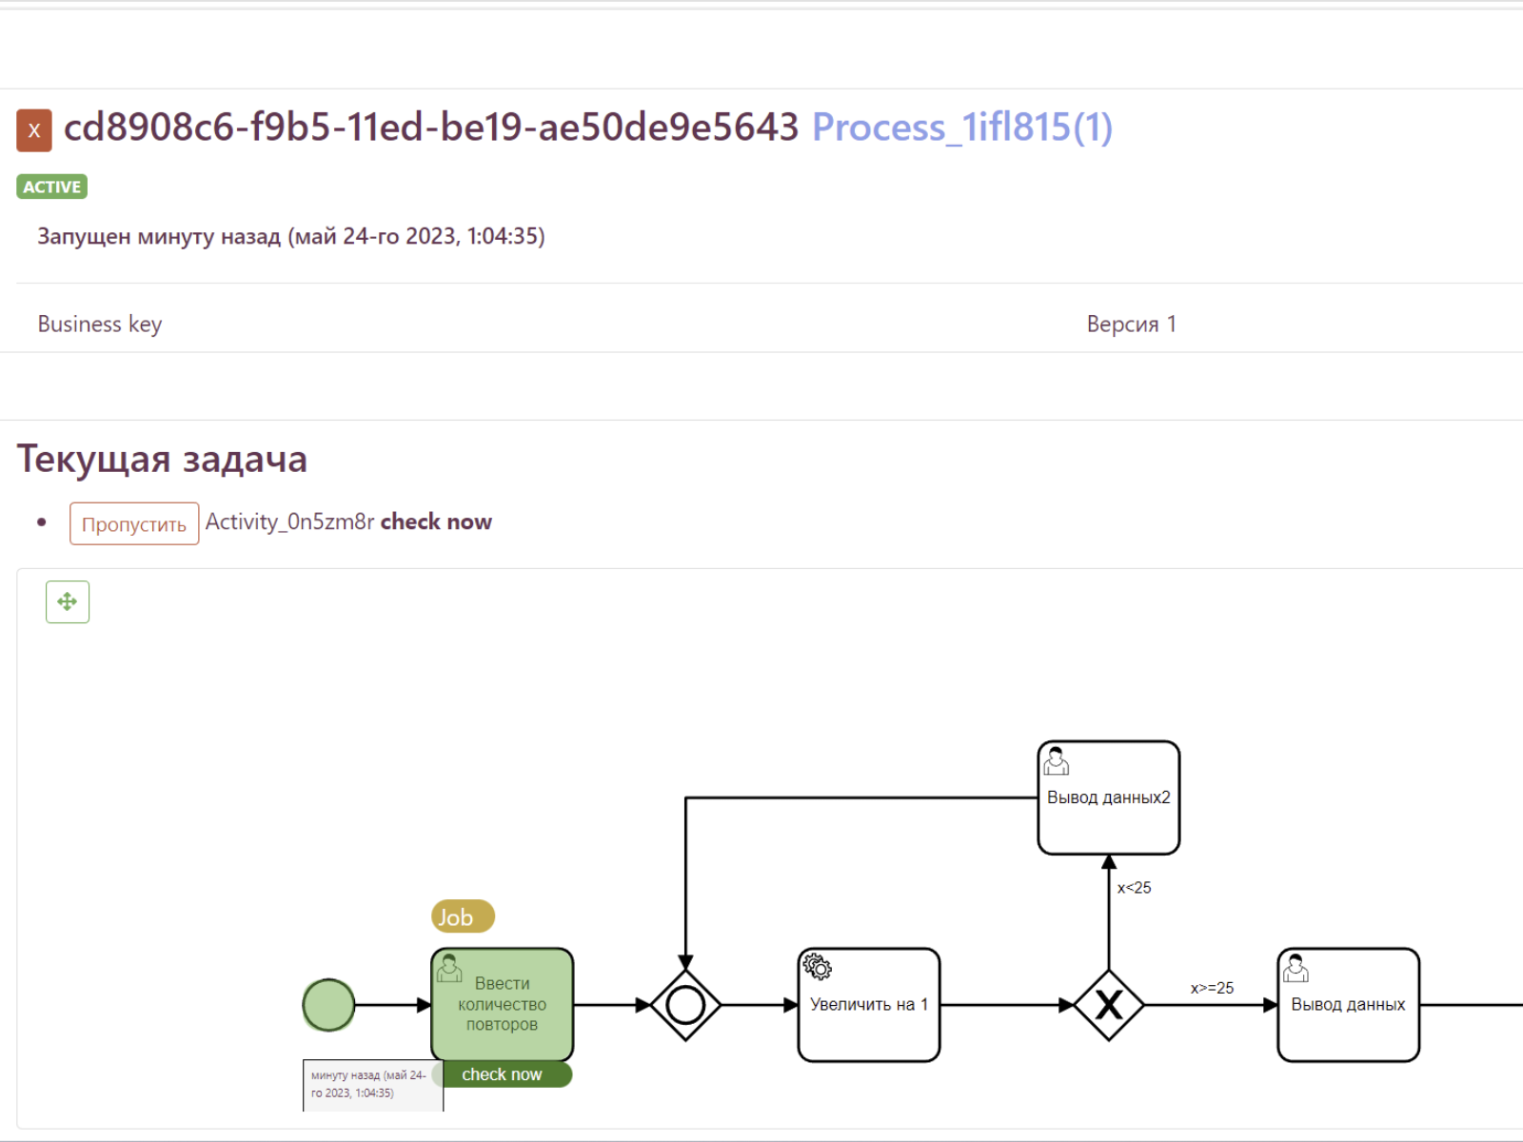
Task: Click the Версия 1 text
Action: click(1132, 324)
